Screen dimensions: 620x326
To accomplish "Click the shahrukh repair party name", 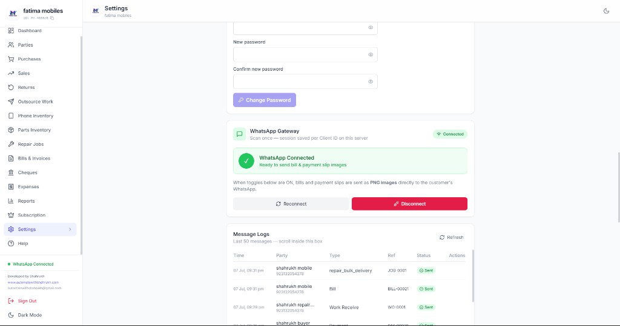I will 295,305.
